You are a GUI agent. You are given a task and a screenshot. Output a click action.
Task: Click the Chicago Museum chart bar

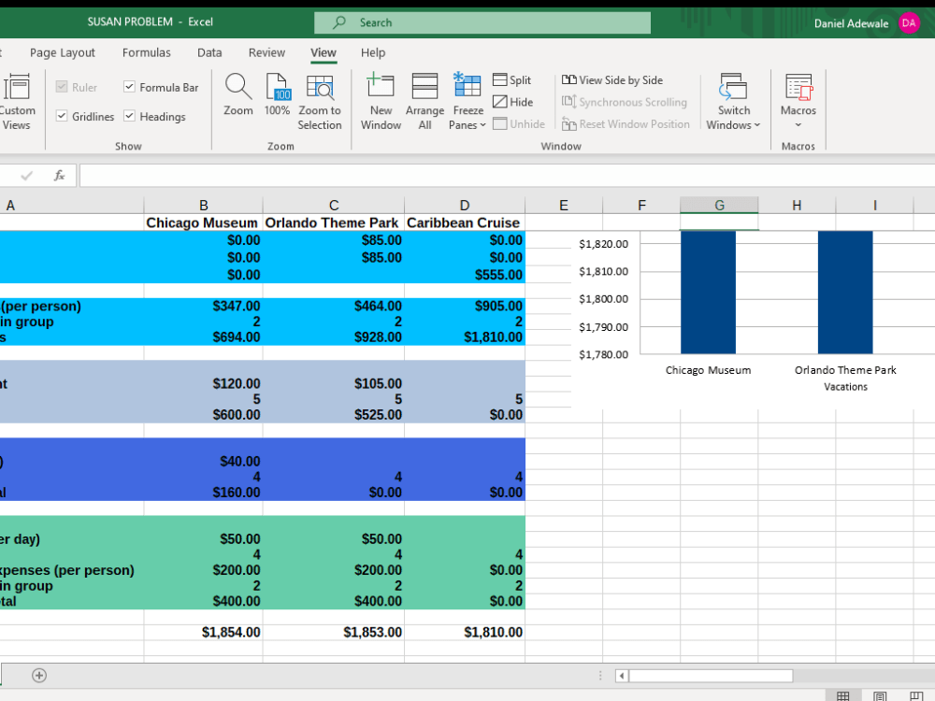[x=708, y=292]
